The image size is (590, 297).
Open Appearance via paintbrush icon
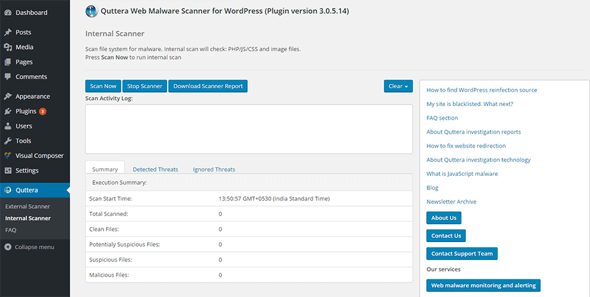tap(8, 96)
